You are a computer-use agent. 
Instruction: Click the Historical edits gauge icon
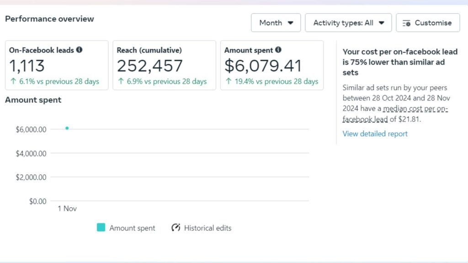[x=176, y=227]
